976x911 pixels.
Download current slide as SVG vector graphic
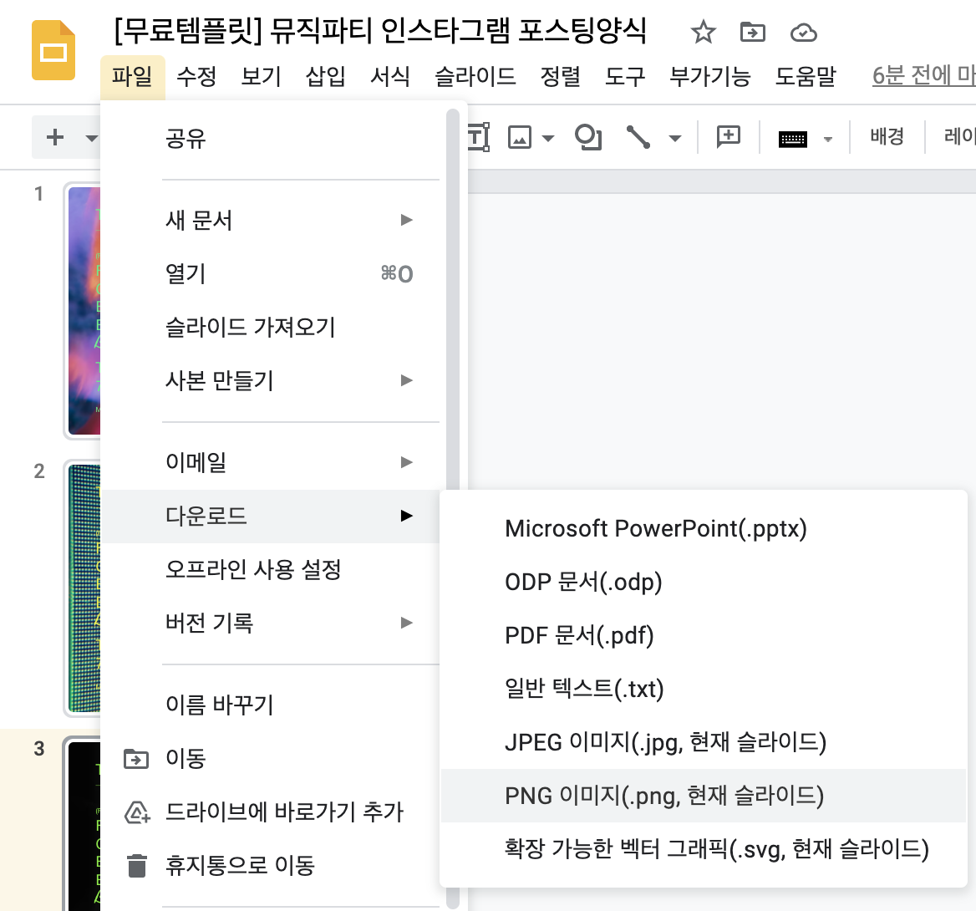tap(704, 848)
